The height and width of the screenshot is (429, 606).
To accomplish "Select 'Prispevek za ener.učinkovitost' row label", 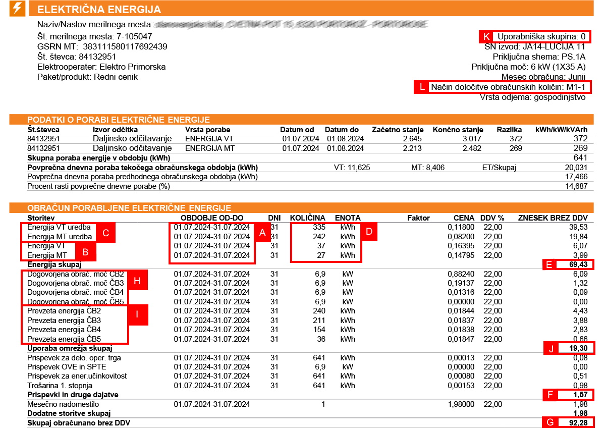I will point(77,376).
